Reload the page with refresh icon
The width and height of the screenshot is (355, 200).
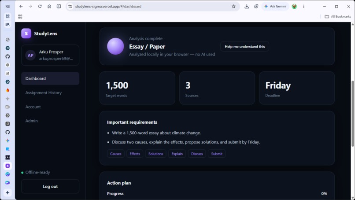(40, 6)
